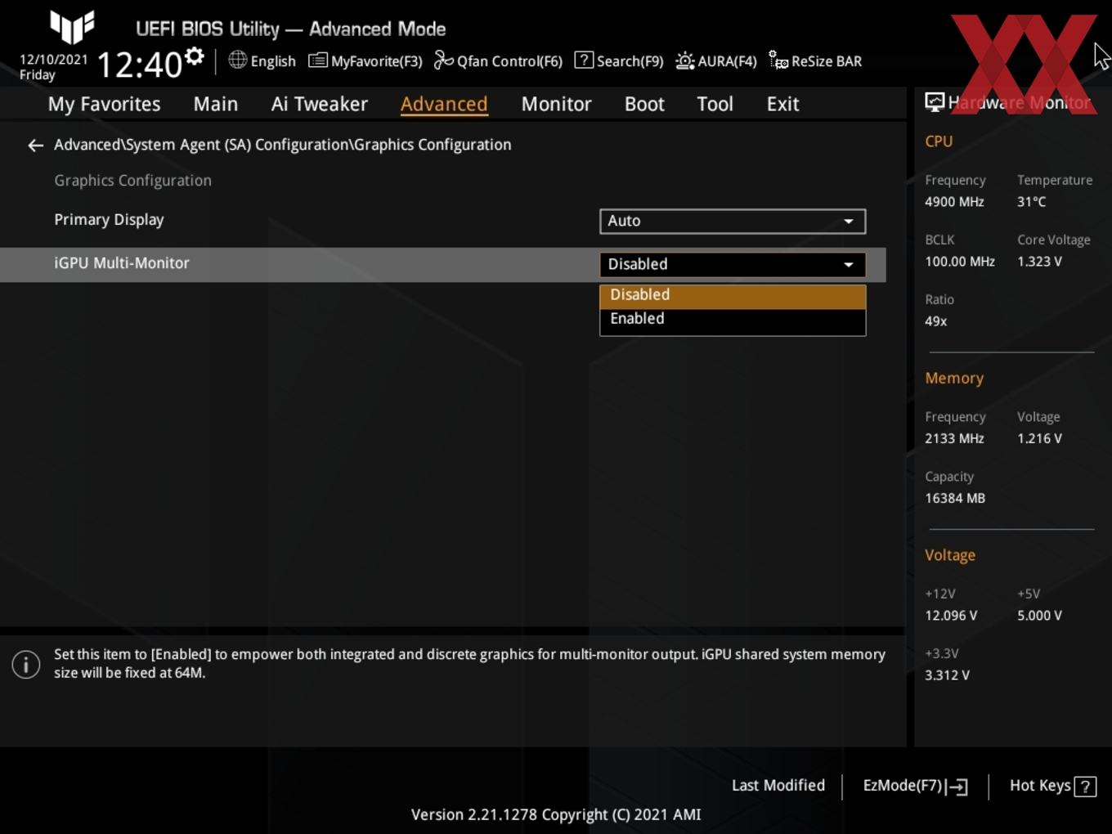Choose Disabled in the dropdown list
The width and height of the screenshot is (1112, 834).
pyautogui.click(x=733, y=295)
